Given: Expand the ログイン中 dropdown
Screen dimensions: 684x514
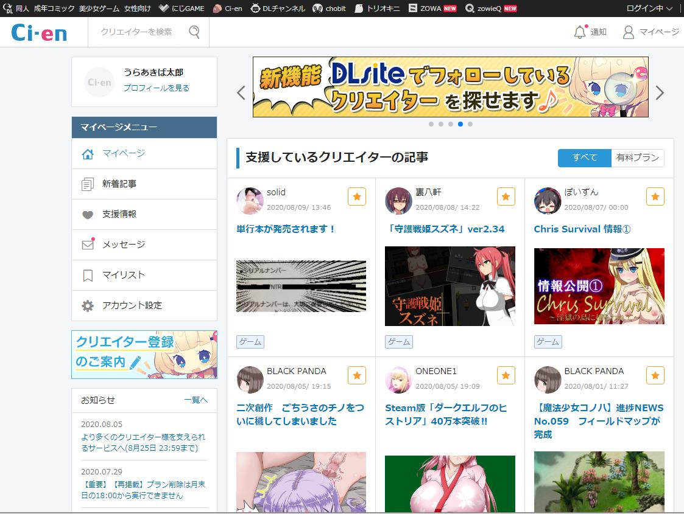Looking at the screenshot, I should coord(649,9).
